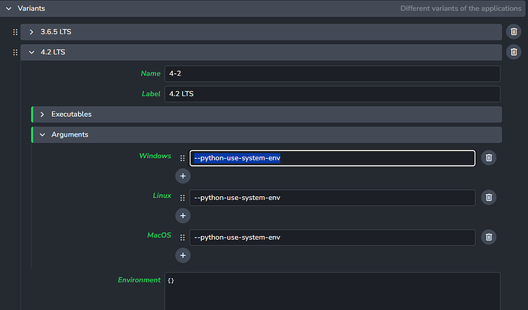Remove the Windows argument entry

[x=489, y=158]
